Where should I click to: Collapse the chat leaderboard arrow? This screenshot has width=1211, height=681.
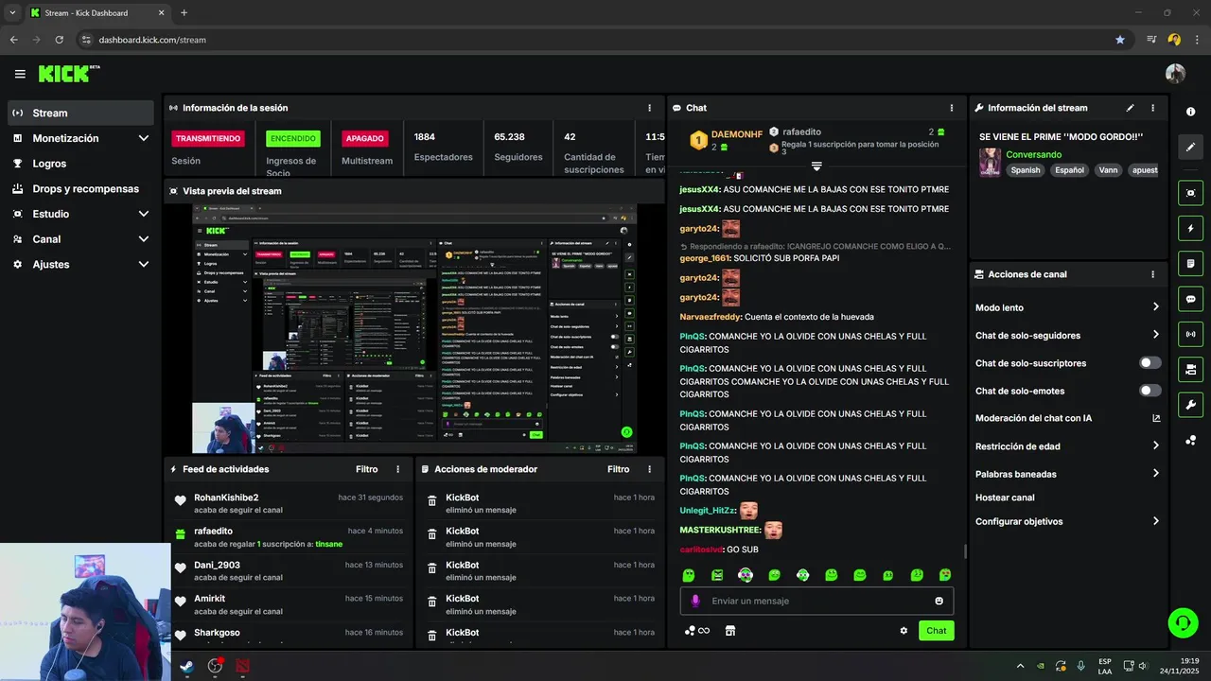coord(816,166)
